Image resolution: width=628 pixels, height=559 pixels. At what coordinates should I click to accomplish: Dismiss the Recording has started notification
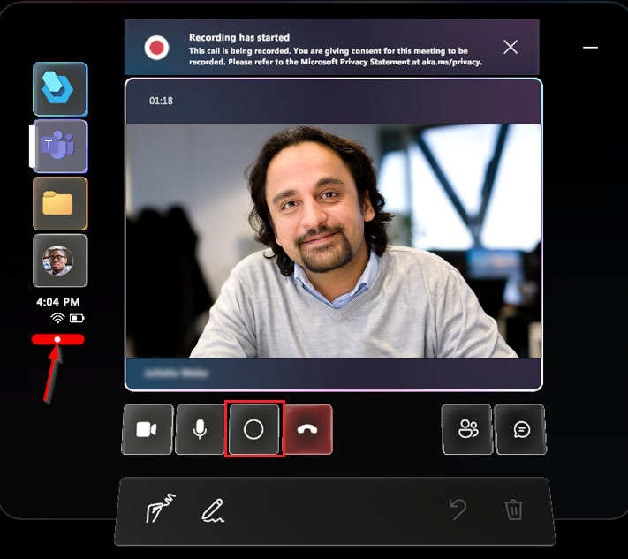511,48
